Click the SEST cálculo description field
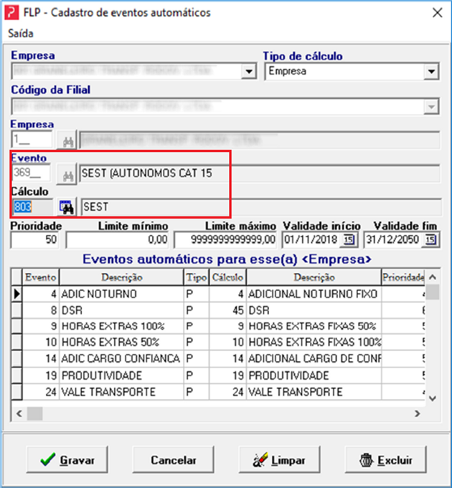The height and width of the screenshot is (488, 452). [x=261, y=207]
